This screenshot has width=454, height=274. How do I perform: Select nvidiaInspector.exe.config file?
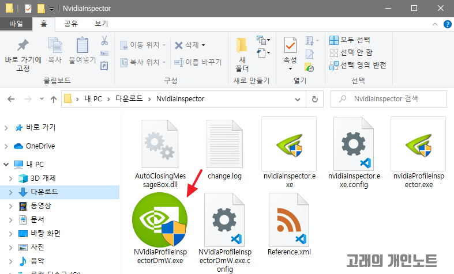354,153
